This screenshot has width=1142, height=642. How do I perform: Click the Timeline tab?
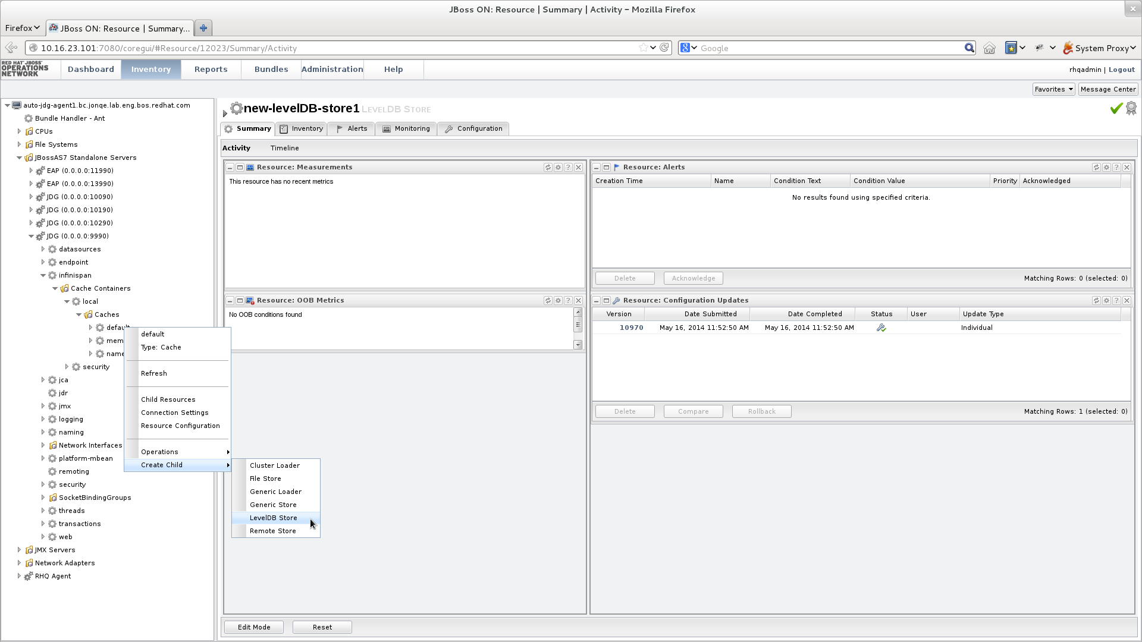[x=284, y=148]
